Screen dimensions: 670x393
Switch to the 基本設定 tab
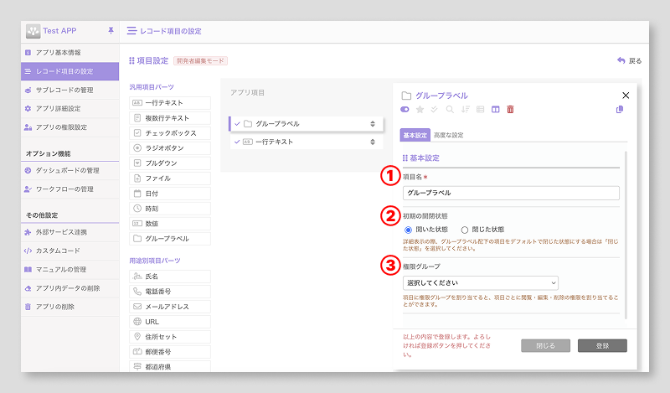(415, 135)
